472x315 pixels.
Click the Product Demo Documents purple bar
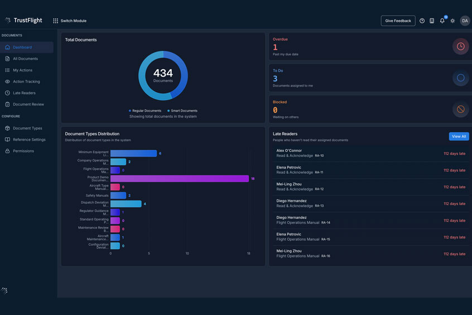coord(179,179)
